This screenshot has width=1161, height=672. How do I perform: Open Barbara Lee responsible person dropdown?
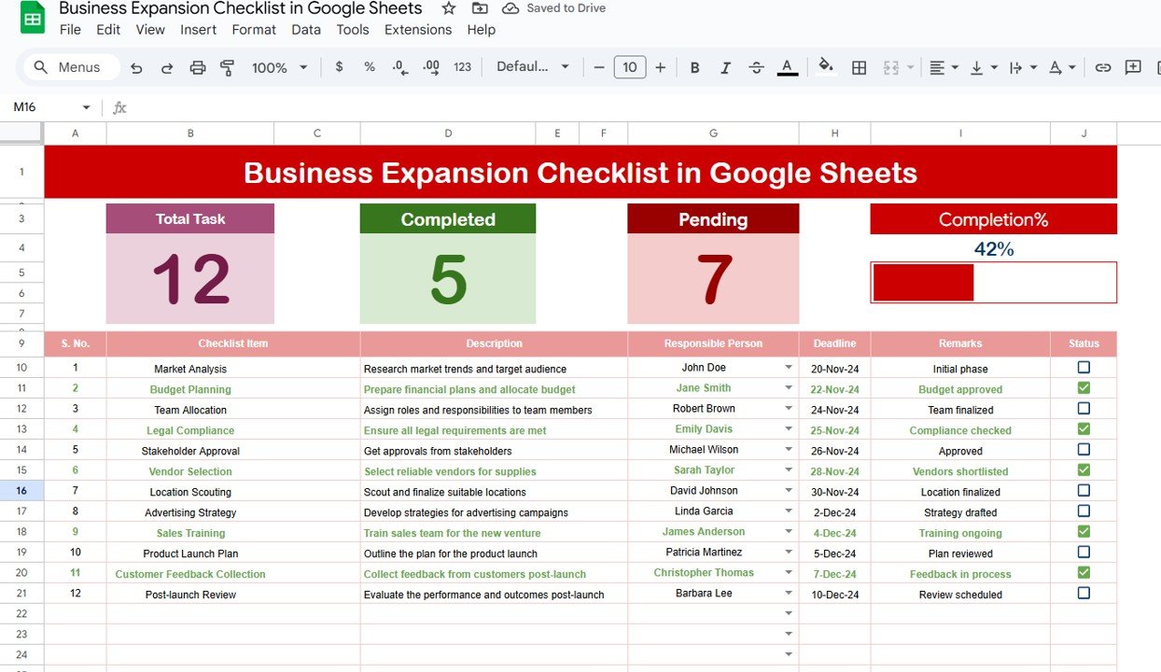(789, 594)
